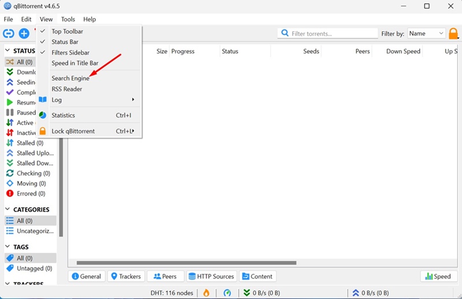Switch to the HTTP Sources tab
The height and width of the screenshot is (299, 462).
click(x=211, y=276)
